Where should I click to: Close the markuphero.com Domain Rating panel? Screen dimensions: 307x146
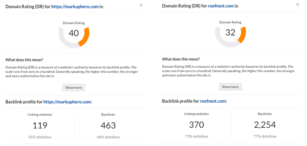click(141, 5)
